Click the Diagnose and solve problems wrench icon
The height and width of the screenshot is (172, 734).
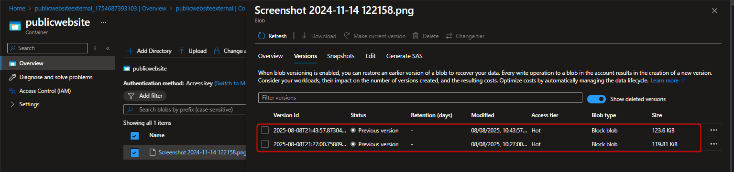tap(12, 77)
